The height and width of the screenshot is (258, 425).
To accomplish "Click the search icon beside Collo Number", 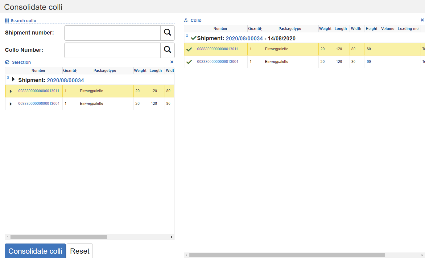I will (167, 50).
